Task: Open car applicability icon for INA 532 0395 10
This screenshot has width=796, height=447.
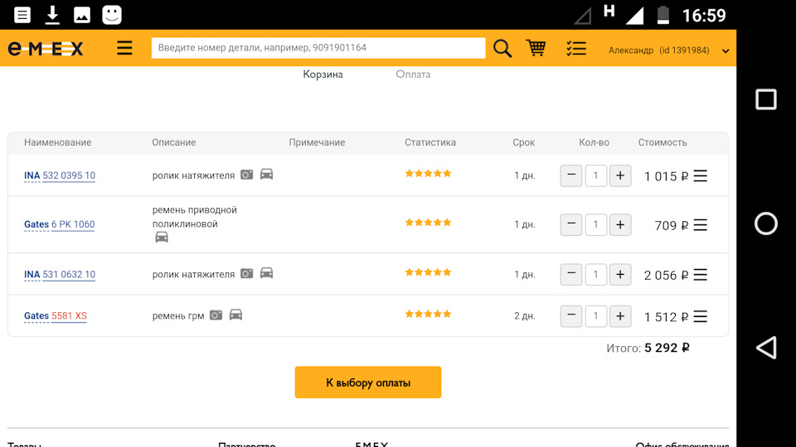Action: pyautogui.click(x=266, y=175)
